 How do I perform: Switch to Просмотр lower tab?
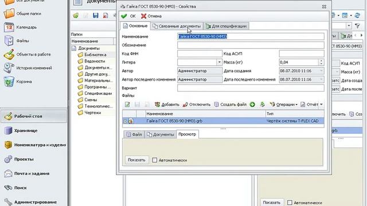pyautogui.click(x=188, y=134)
